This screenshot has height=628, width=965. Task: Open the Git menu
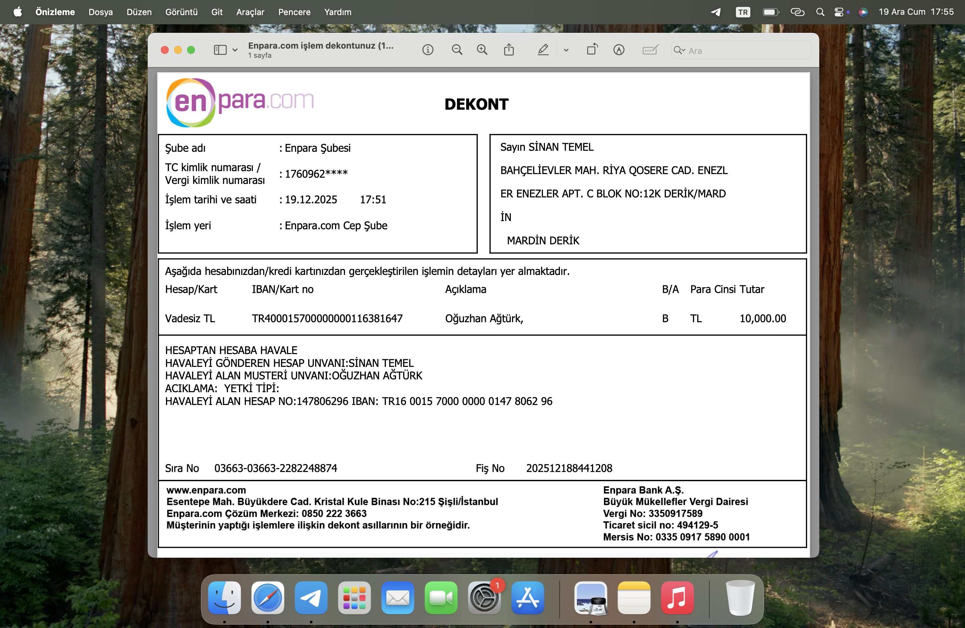[217, 12]
